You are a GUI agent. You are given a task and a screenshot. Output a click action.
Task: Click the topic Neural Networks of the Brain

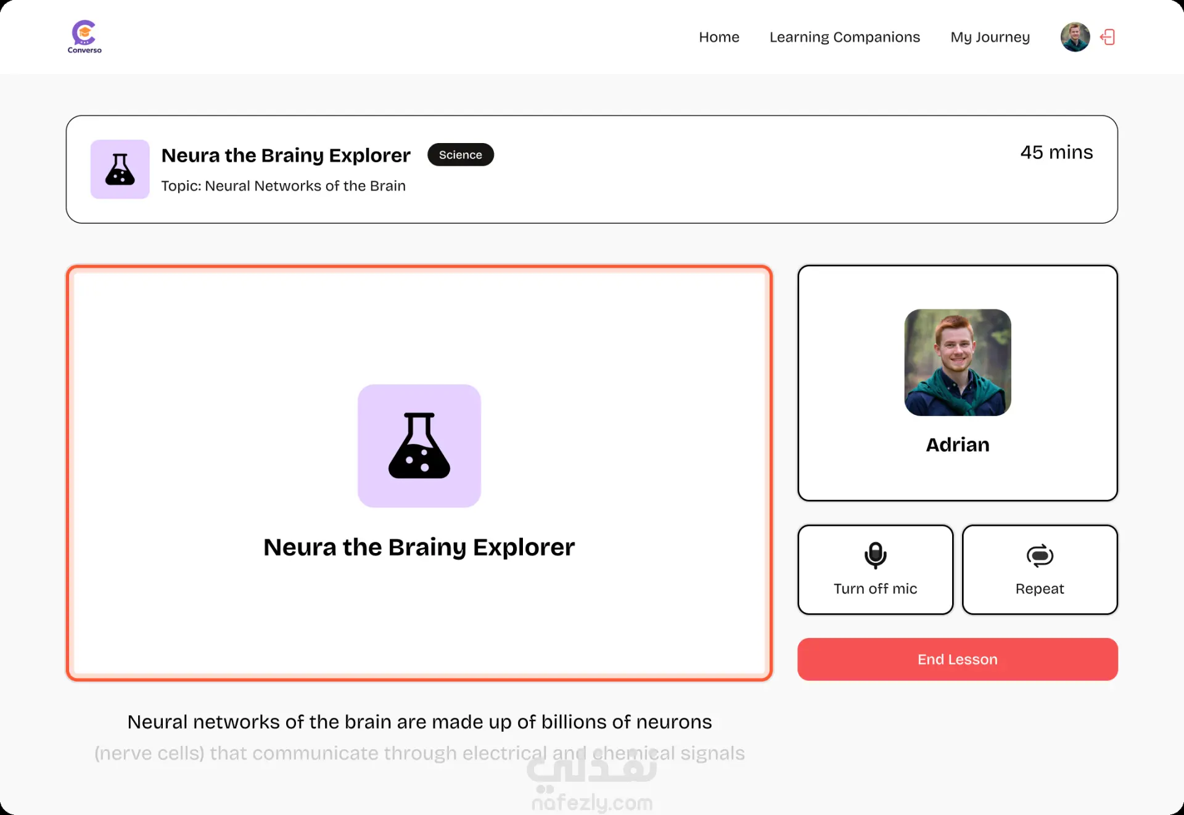click(x=283, y=186)
